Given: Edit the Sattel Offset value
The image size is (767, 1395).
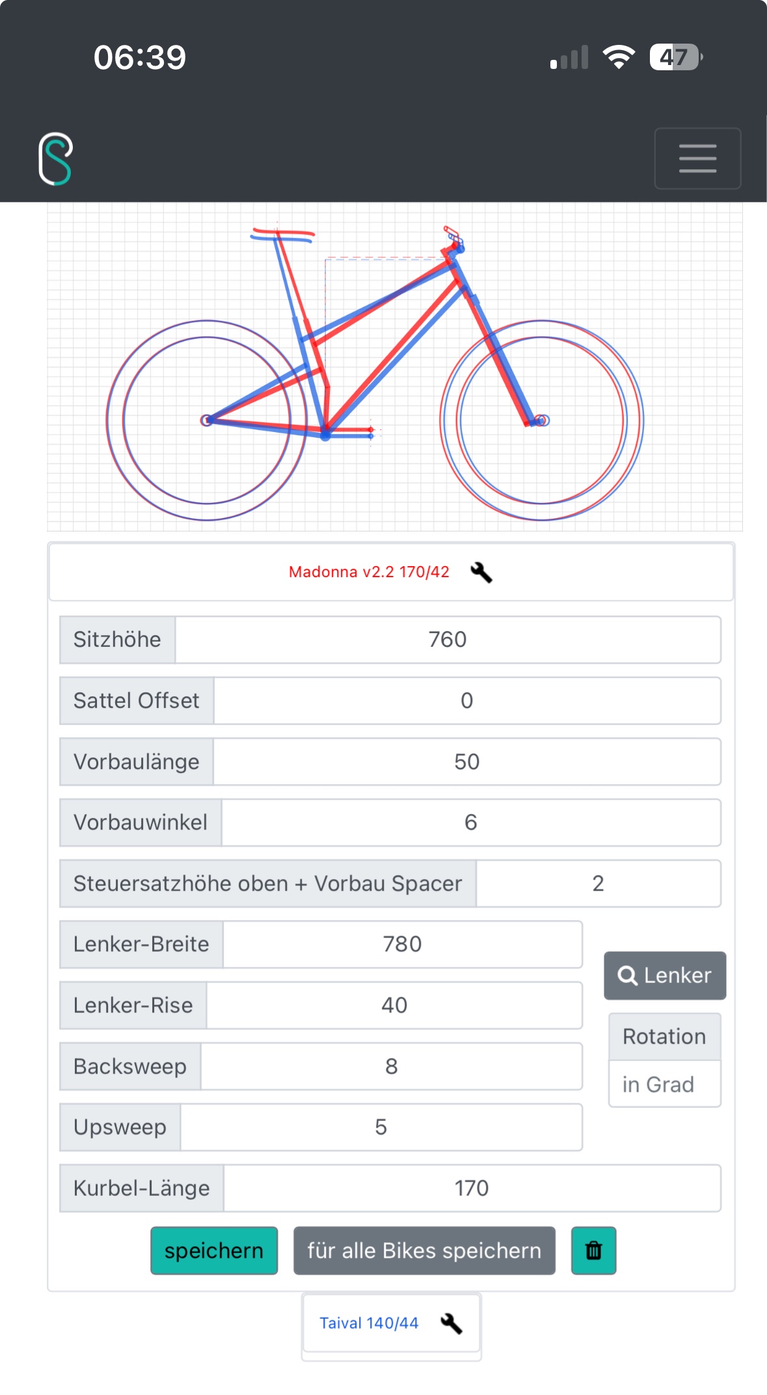Looking at the screenshot, I should pos(466,701).
